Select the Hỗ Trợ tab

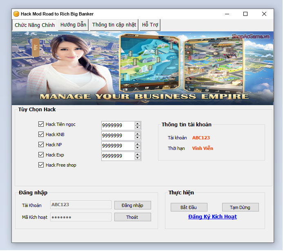[x=150, y=25]
